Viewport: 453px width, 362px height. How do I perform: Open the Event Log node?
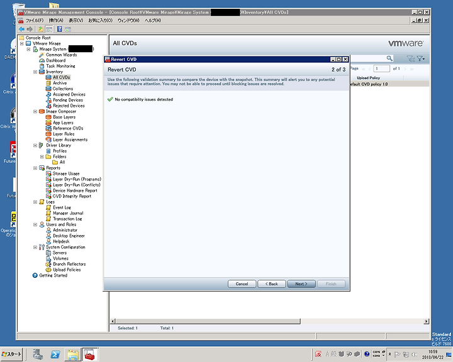tap(62, 207)
